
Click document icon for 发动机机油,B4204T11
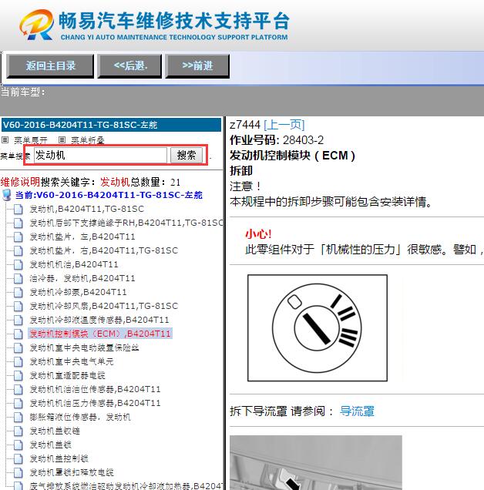(18, 264)
